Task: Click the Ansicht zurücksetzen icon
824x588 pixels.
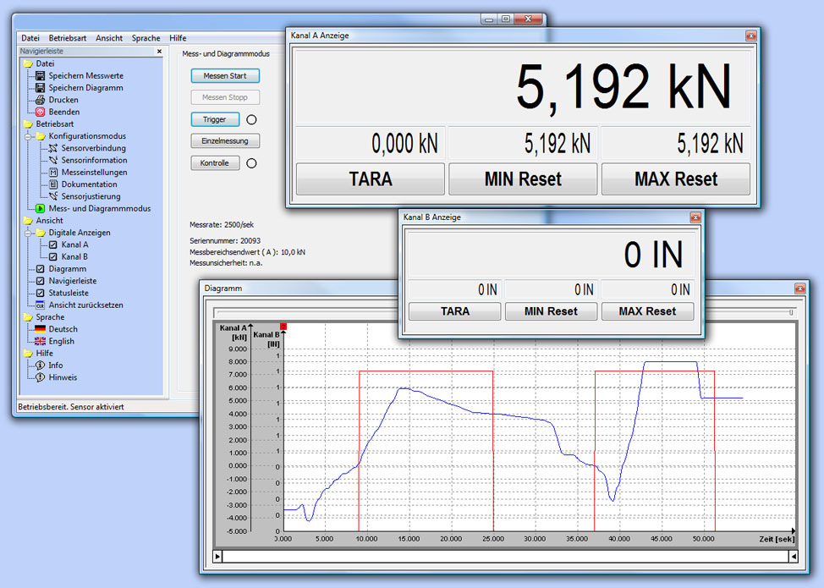Action: pyautogui.click(x=40, y=305)
